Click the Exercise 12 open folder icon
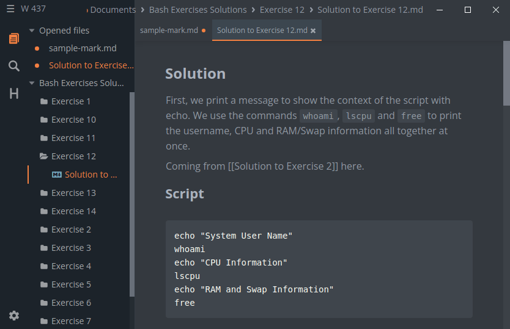Image resolution: width=510 pixels, height=329 pixels. tap(43, 156)
